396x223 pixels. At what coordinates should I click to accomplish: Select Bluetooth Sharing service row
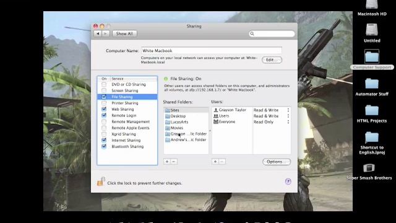pyautogui.click(x=127, y=146)
